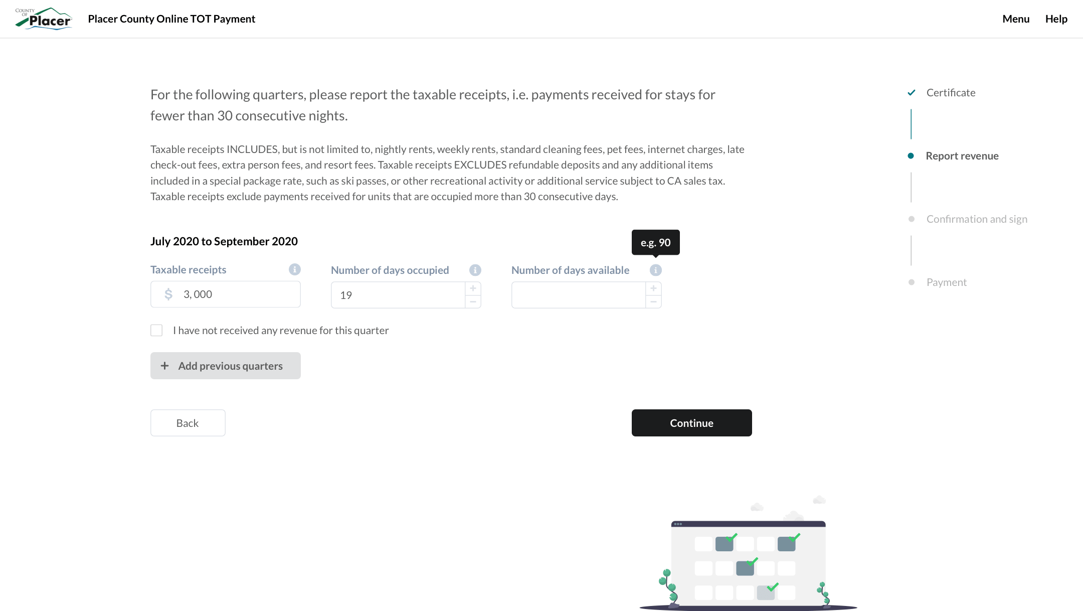Click the dollar sign icon in receipts field
The width and height of the screenshot is (1083, 611).
[168, 294]
